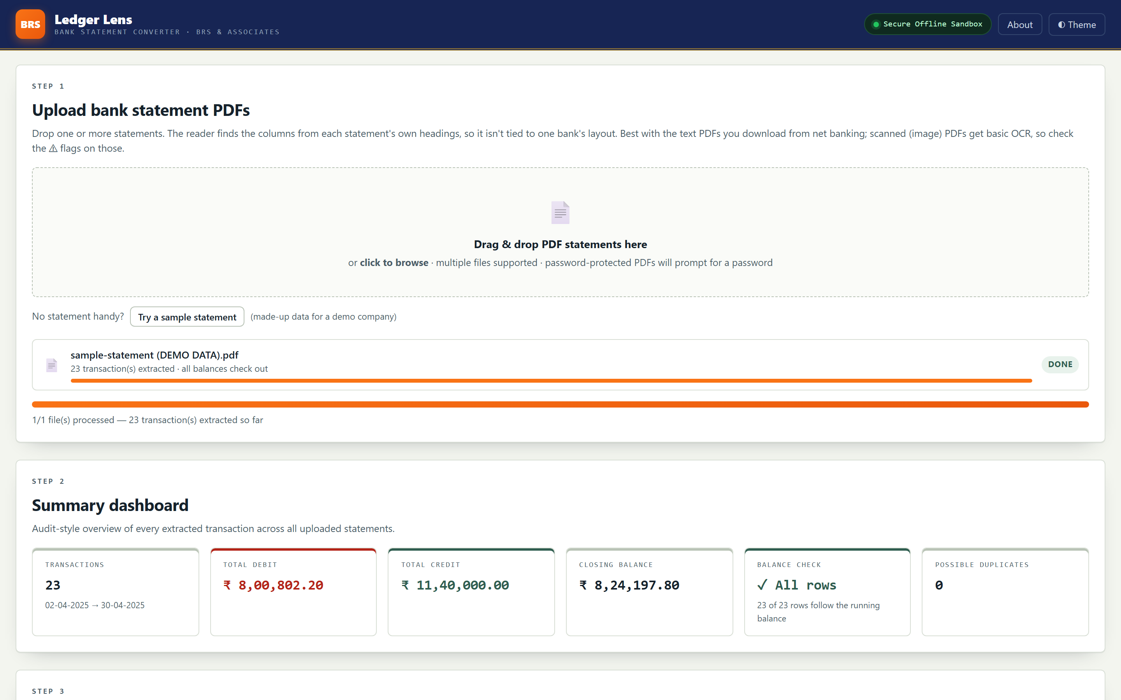Click the Balance Check "All rows" result

click(x=797, y=586)
